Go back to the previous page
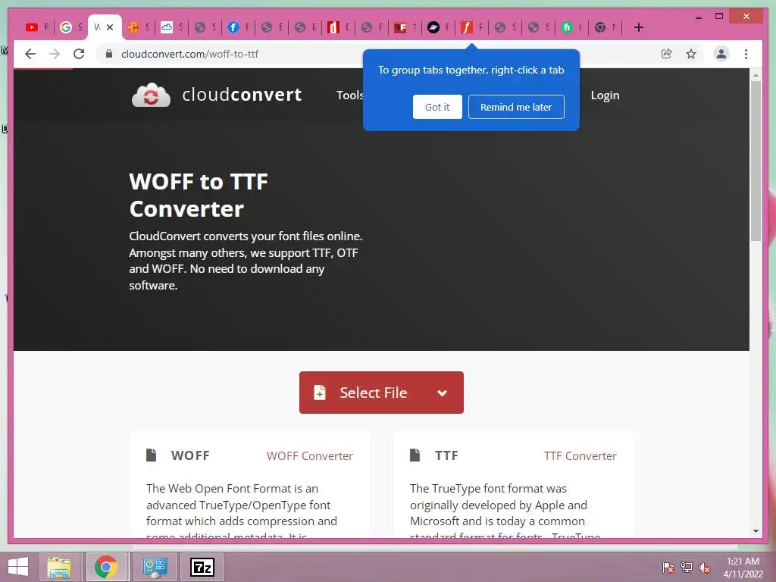Screen dimensions: 776x582 pyautogui.click(x=30, y=54)
